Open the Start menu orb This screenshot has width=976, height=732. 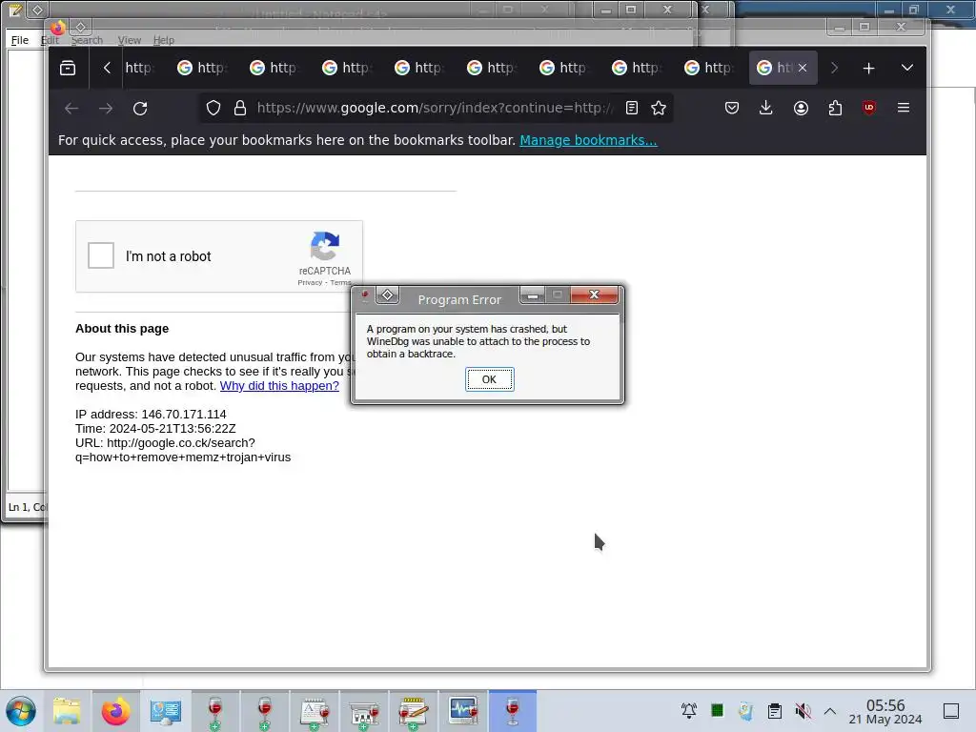21,711
